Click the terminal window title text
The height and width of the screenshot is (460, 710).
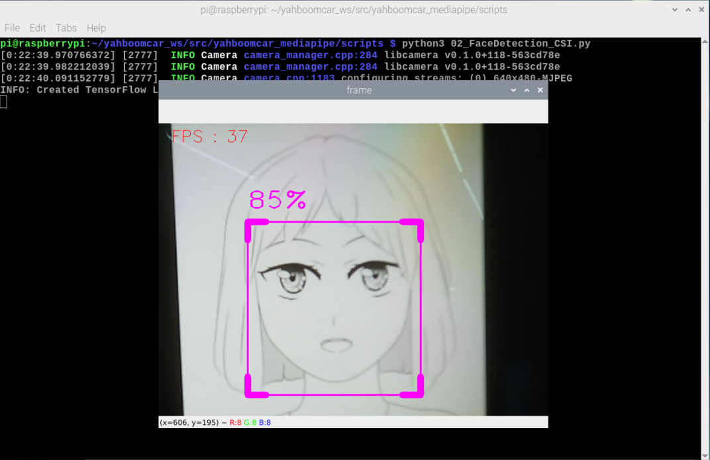click(354, 9)
